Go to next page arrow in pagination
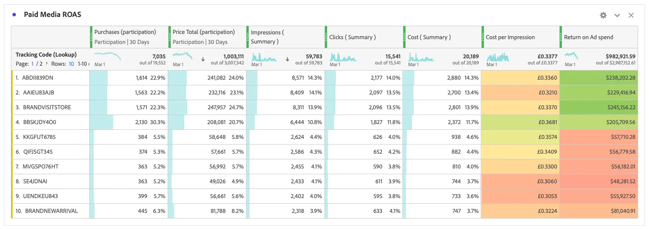 click(x=47, y=64)
